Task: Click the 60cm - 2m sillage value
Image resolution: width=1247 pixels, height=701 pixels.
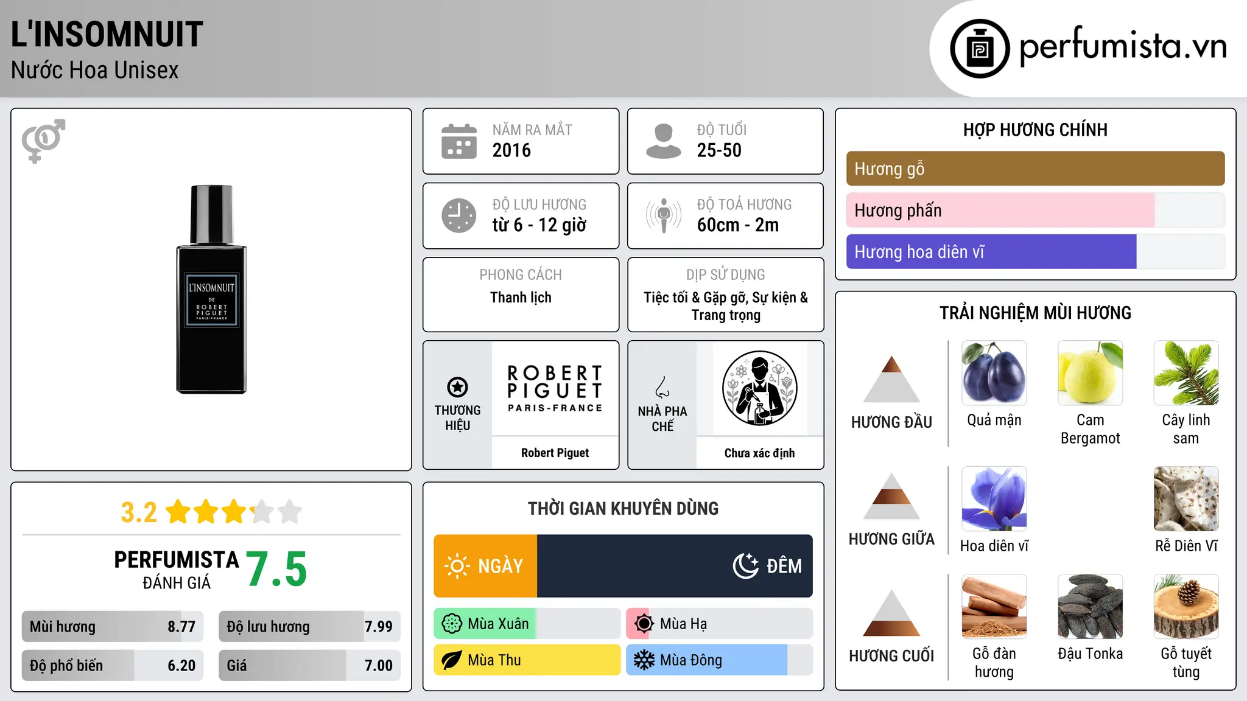Action: [738, 225]
